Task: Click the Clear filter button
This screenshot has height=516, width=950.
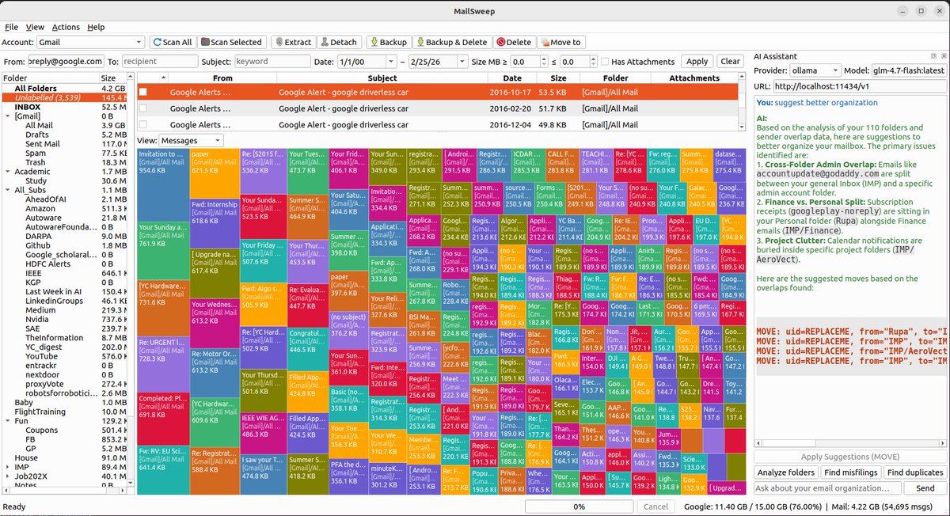Action: pos(731,61)
